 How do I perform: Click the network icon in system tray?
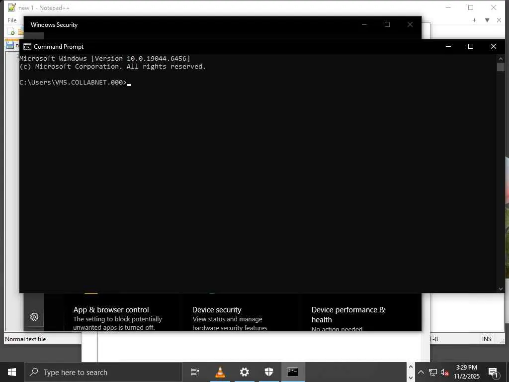[433, 372]
